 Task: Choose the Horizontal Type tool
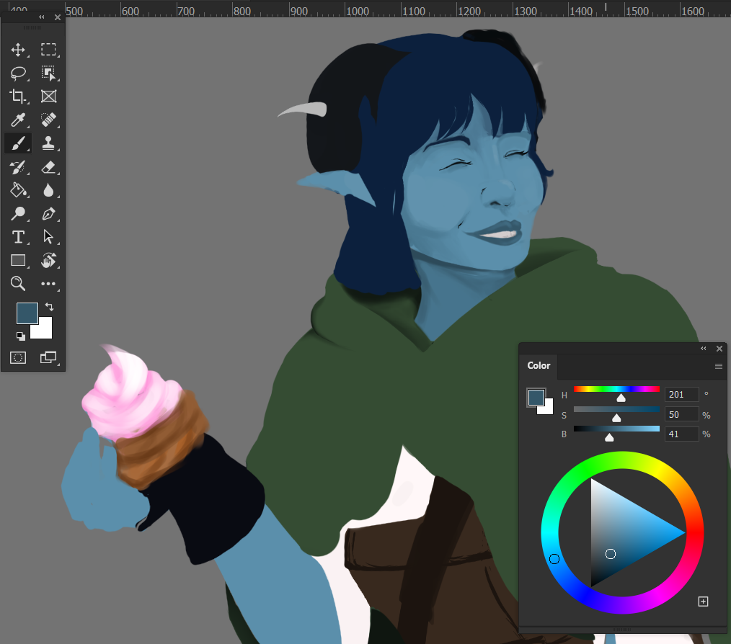(x=18, y=237)
